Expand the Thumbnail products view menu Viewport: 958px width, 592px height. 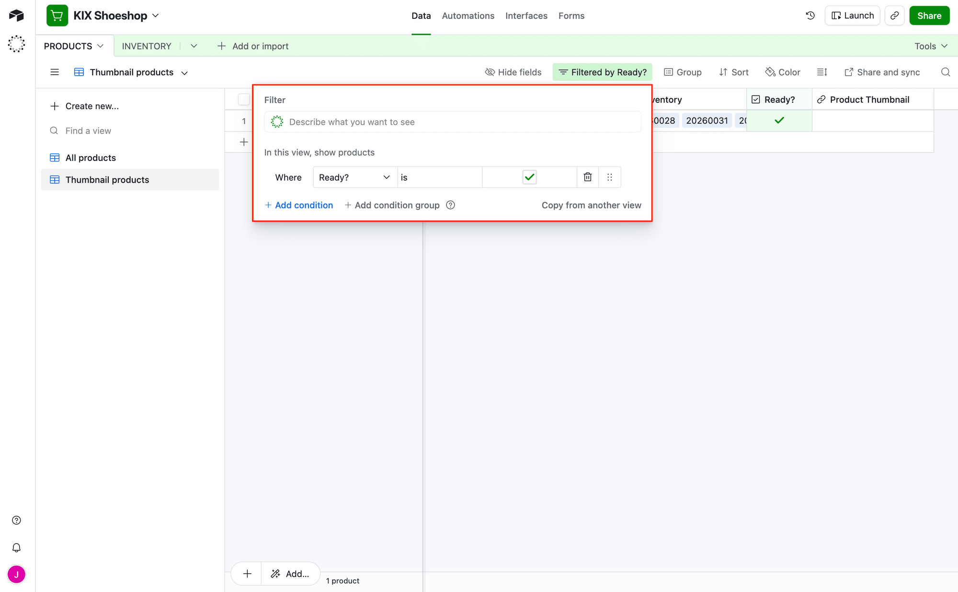pyautogui.click(x=184, y=72)
